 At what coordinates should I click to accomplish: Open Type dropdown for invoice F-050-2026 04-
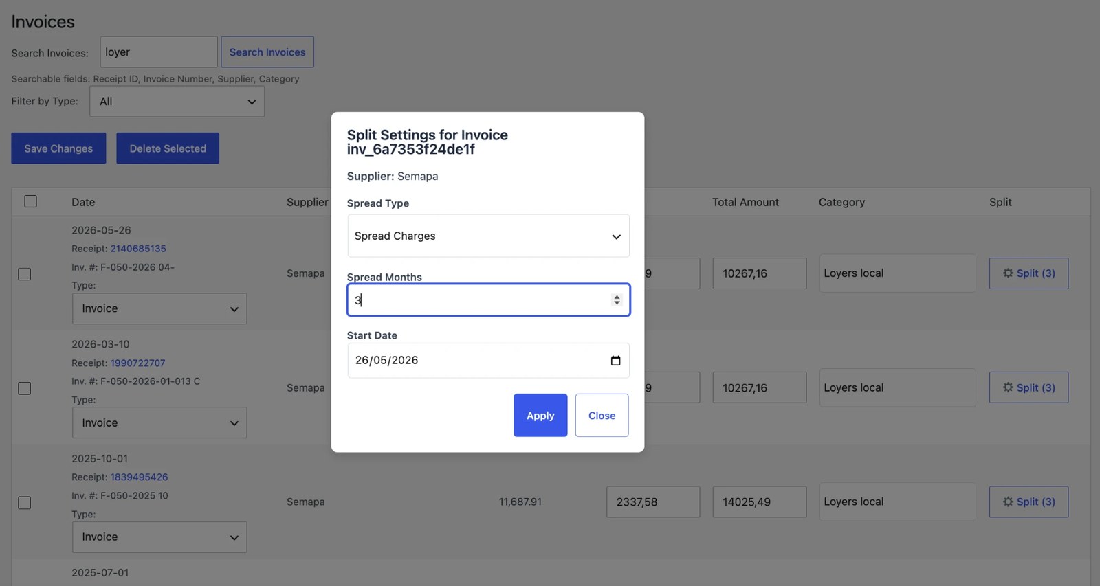(x=159, y=309)
